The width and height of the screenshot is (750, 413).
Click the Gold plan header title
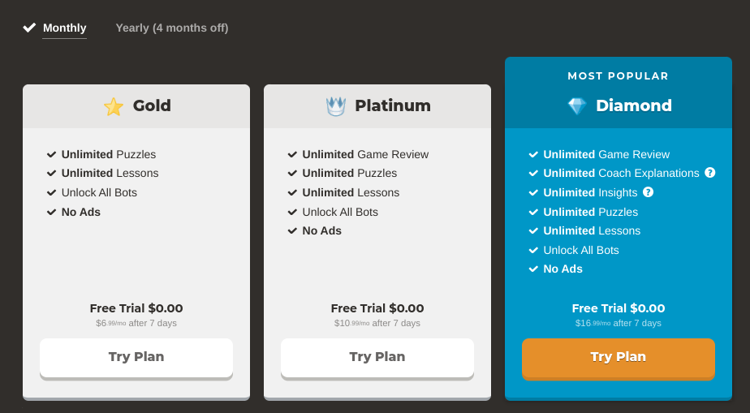(x=152, y=105)
